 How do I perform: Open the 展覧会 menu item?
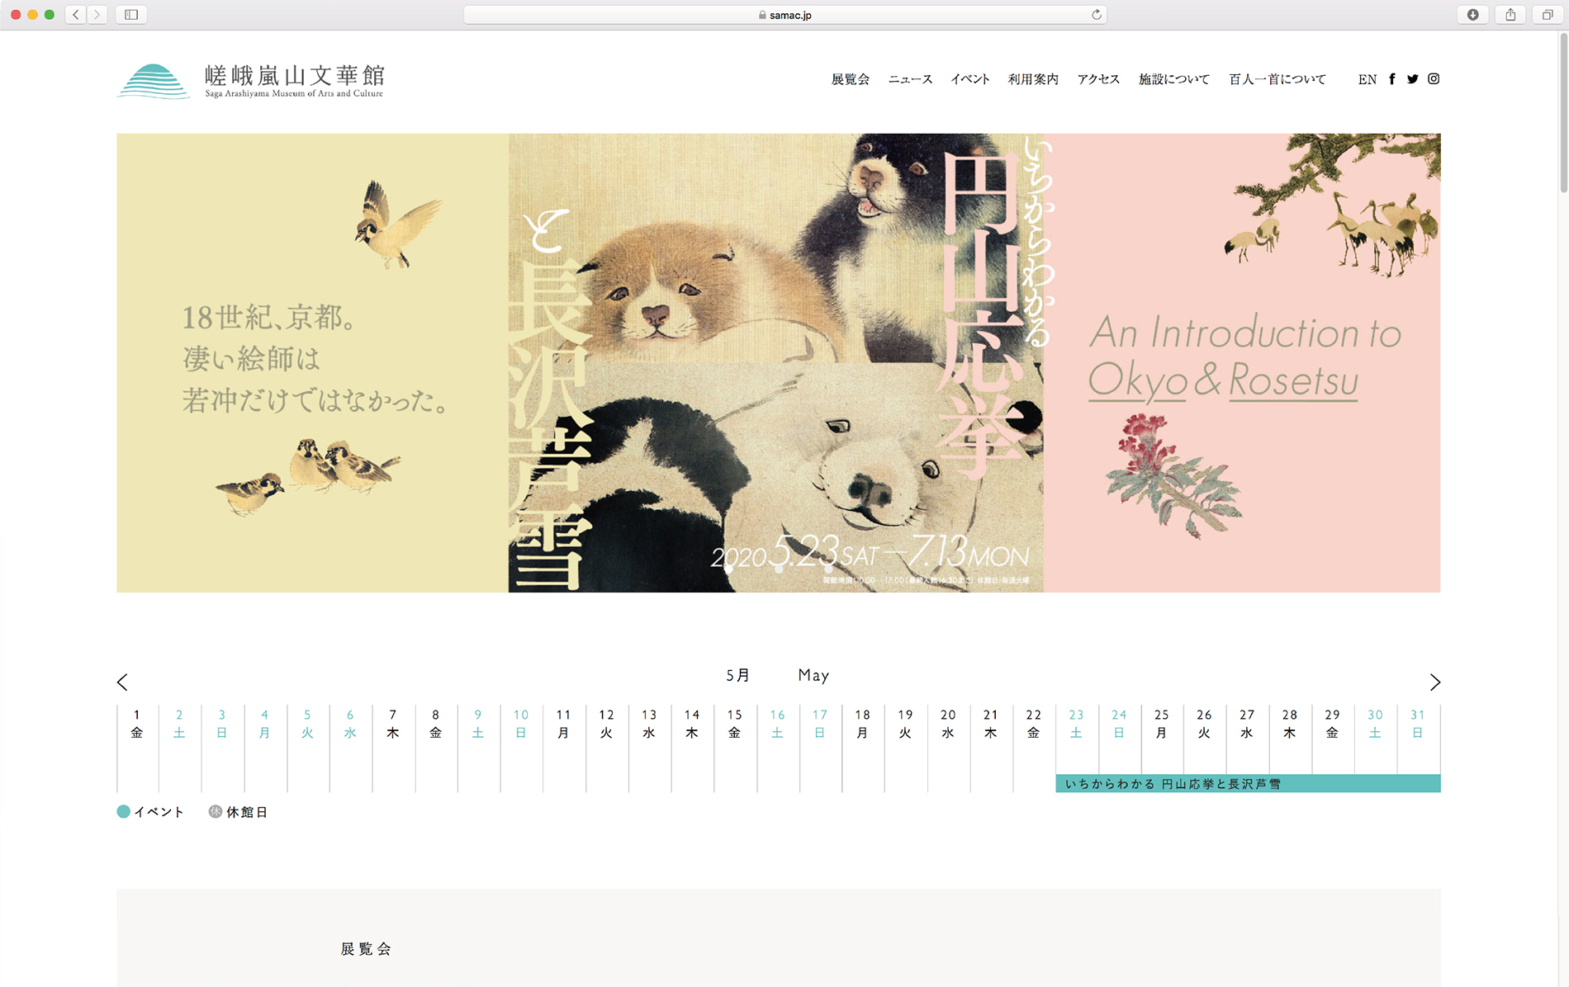point(850,79)
